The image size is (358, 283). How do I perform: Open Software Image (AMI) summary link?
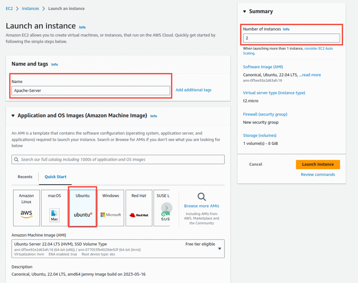(x=263, y=67)
